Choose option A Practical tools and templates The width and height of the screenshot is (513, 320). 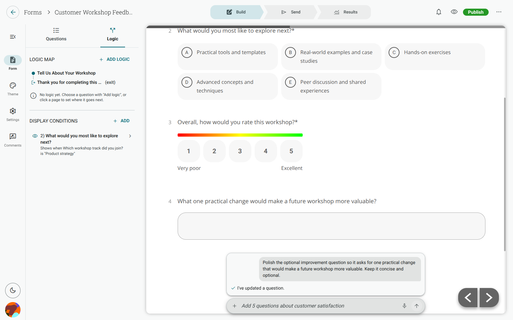228,57
